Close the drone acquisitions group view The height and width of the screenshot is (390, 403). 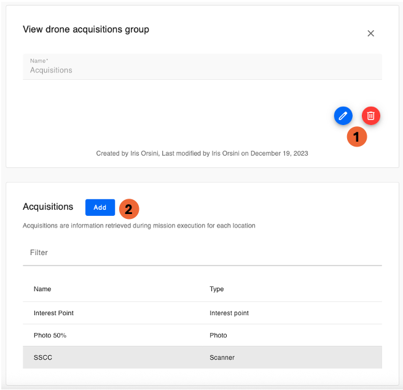tap(370, 34)
